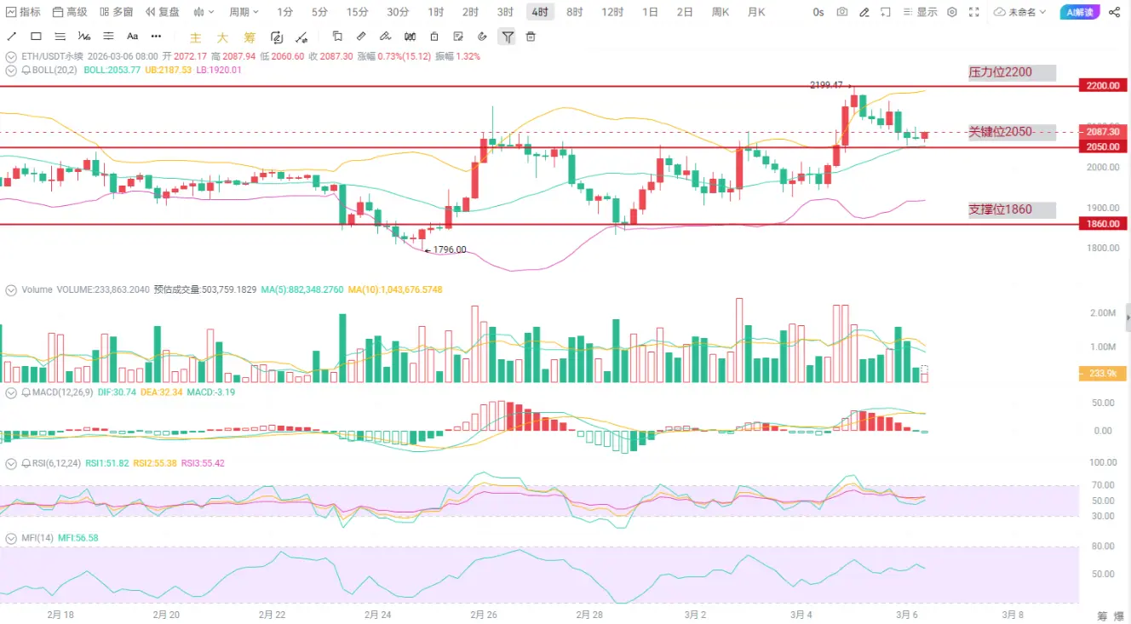
Task: Click the line-with-eraser tool icon
Action: pyautogui.click(x=301, y=37)
